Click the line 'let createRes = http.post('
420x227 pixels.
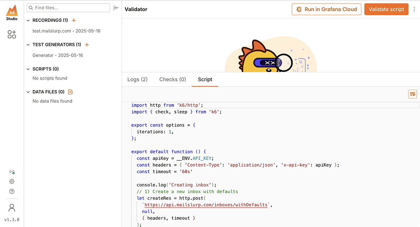click(x=171, y=198)
